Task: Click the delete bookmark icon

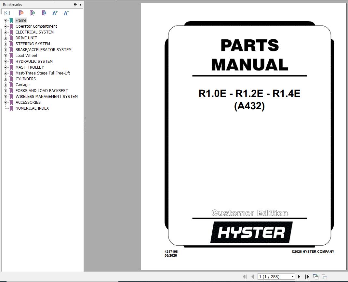Action: 21,13
